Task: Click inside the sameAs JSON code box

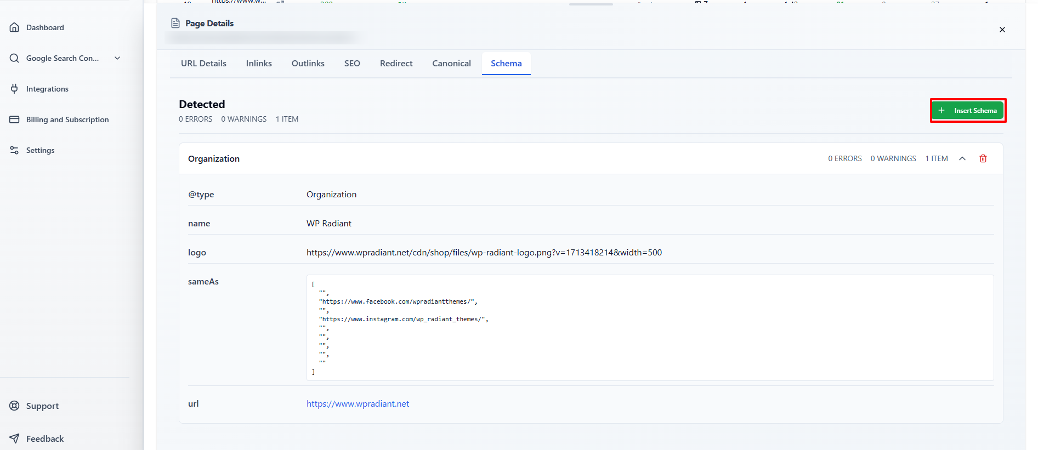Action: tap(650, 328)
